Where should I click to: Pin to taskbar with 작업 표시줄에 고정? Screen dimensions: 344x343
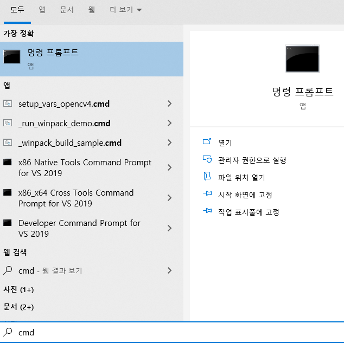click(249, 212)
